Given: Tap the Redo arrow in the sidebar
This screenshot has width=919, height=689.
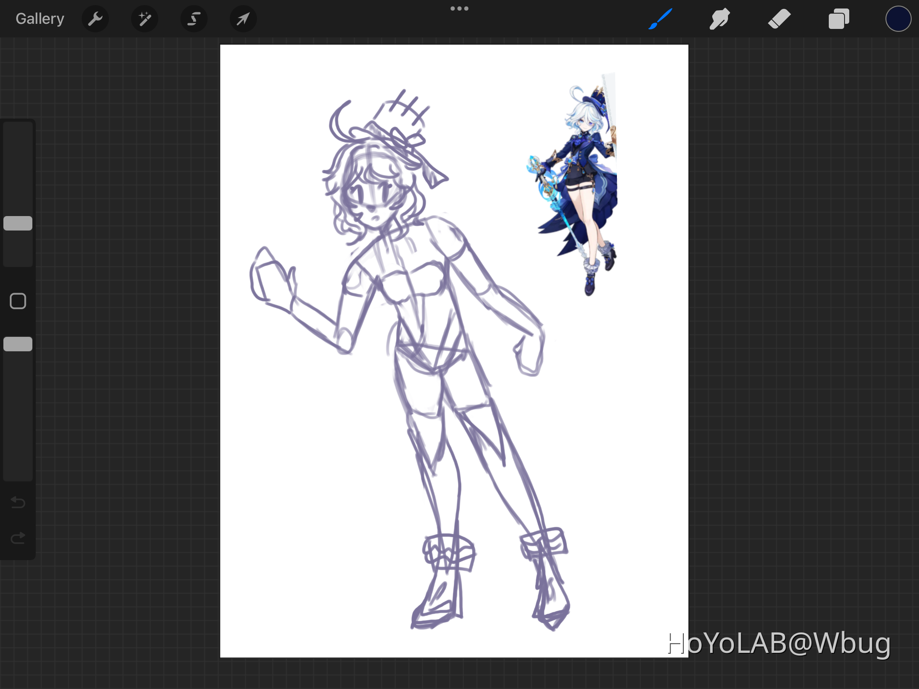Looking at the screenshot, I should [x=17, y=538].
